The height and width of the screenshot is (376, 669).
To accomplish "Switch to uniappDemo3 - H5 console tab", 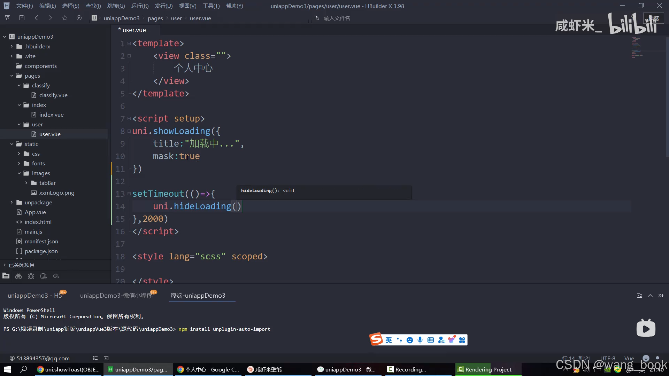I will 35,295.
